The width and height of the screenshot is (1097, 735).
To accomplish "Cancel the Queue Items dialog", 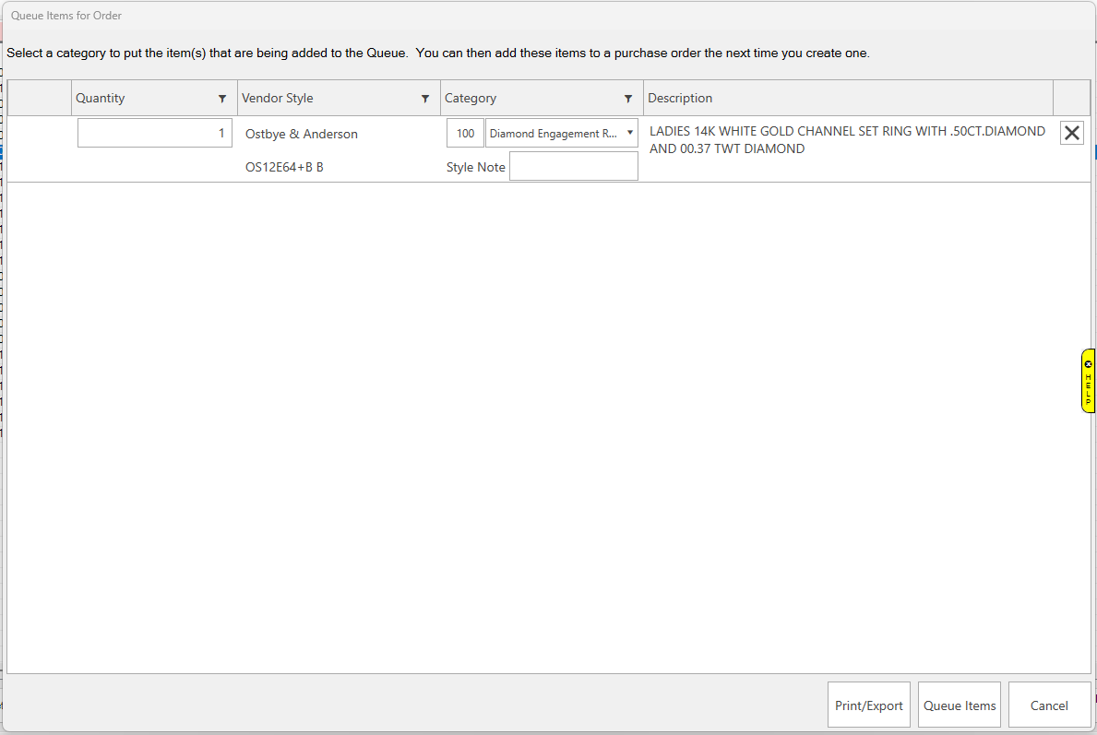I will 1049,705.
